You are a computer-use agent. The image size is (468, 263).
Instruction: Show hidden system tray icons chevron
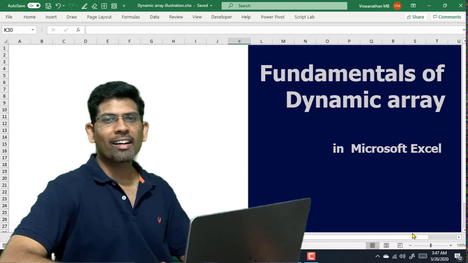[x=378, y=256]
